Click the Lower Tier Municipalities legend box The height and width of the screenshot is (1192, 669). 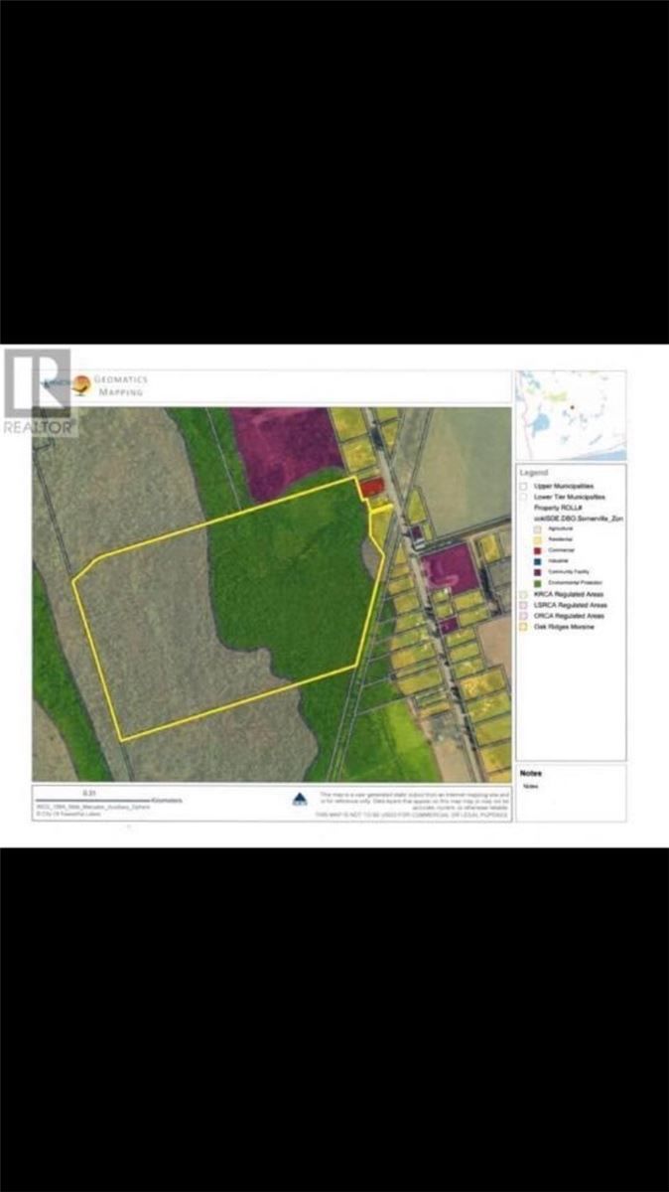(523, 497)
